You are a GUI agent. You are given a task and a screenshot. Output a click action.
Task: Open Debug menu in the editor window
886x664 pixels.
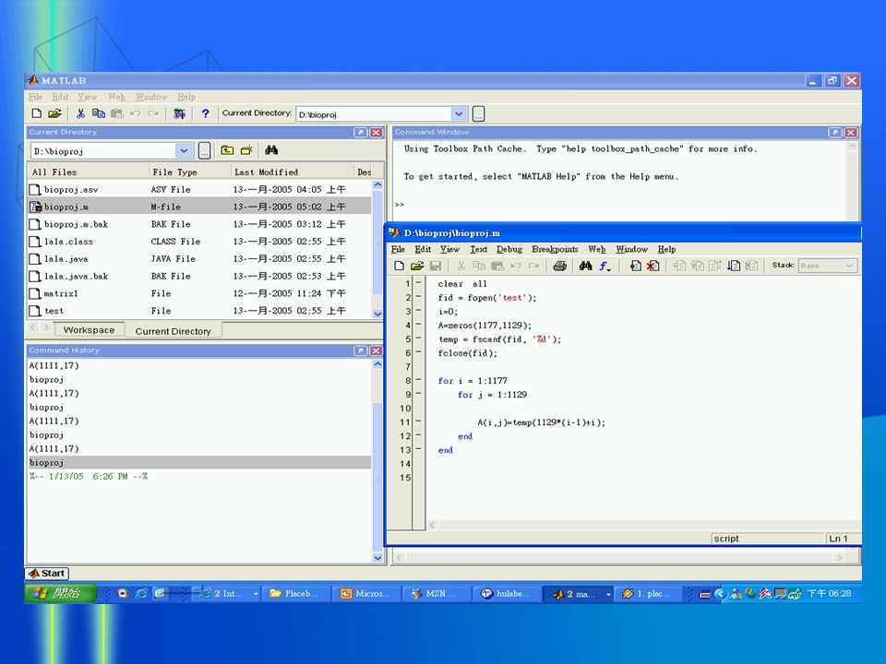pyautogui.click(x=509, y=249)
